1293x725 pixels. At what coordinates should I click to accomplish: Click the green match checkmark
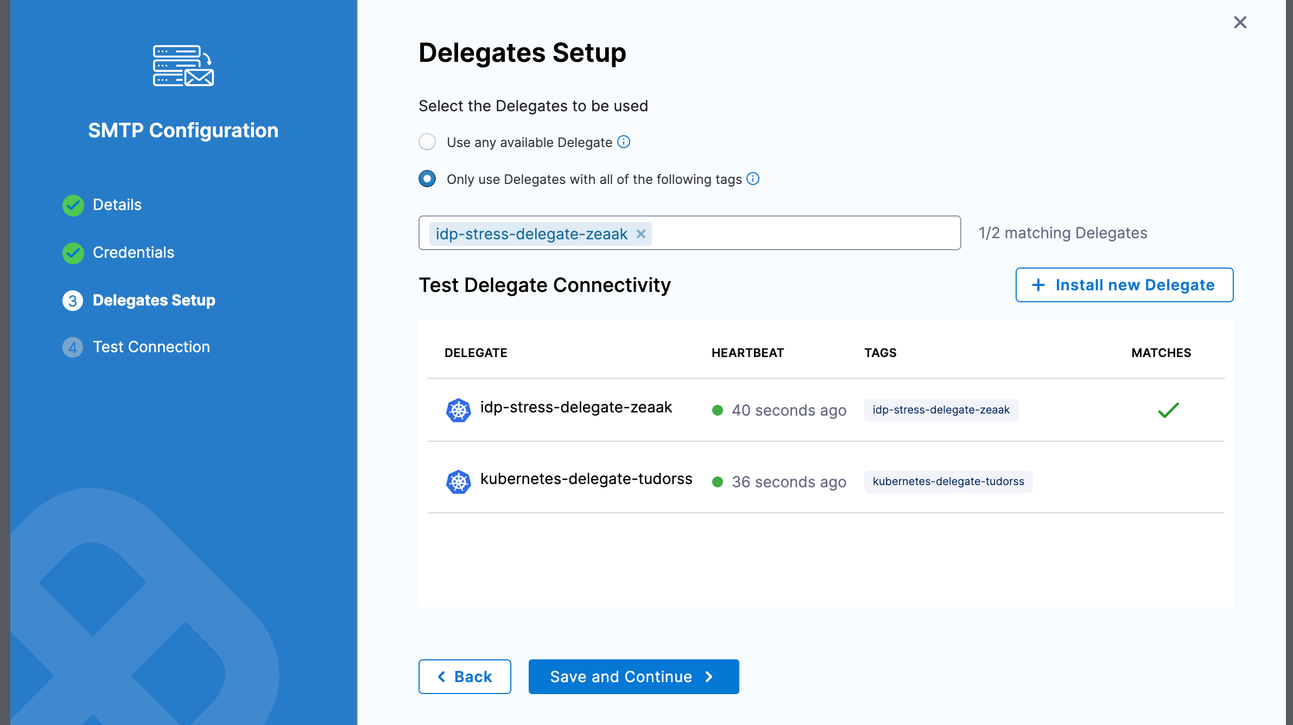(1168, 410)
